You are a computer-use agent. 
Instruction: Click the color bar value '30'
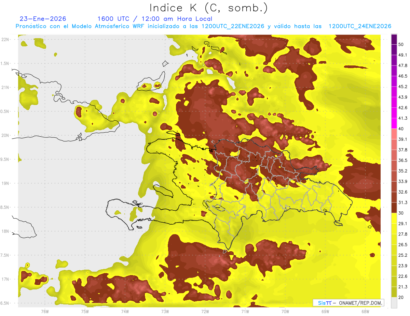[x=401, y=213]
